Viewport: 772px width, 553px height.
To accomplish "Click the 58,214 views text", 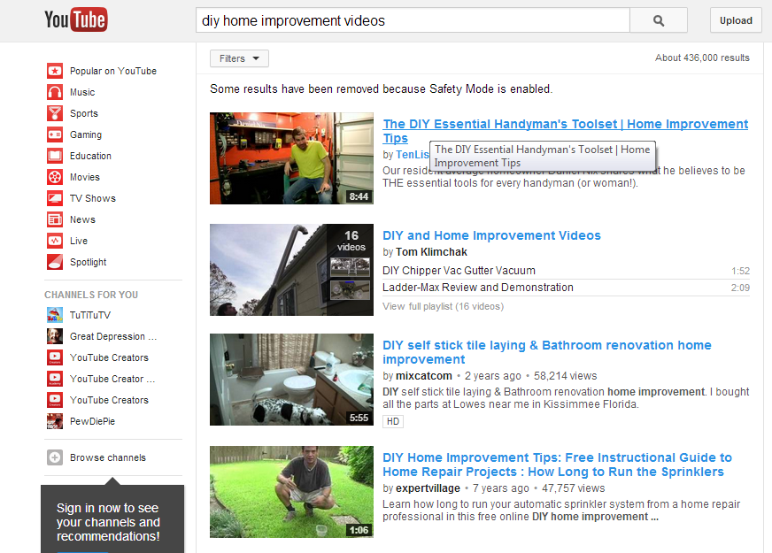I will coord(565,376).
